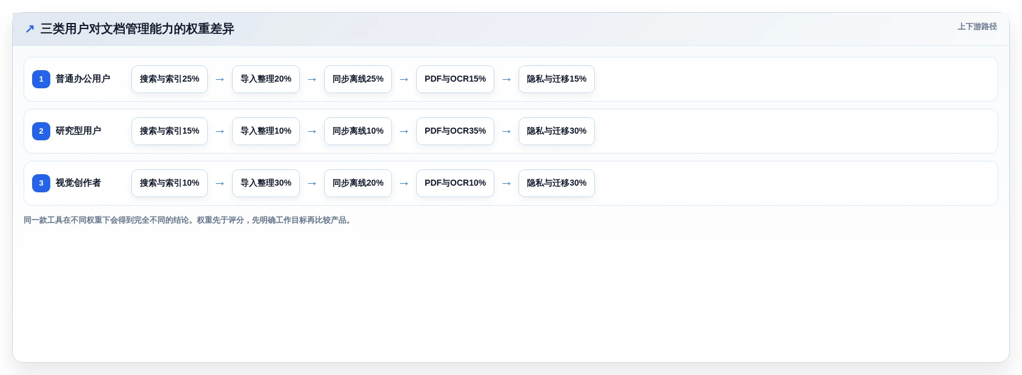The height and width of the screenshot is (375, 1022).
Task: Click the 研究型用户 row label
Action: click(x=78, y=131)
